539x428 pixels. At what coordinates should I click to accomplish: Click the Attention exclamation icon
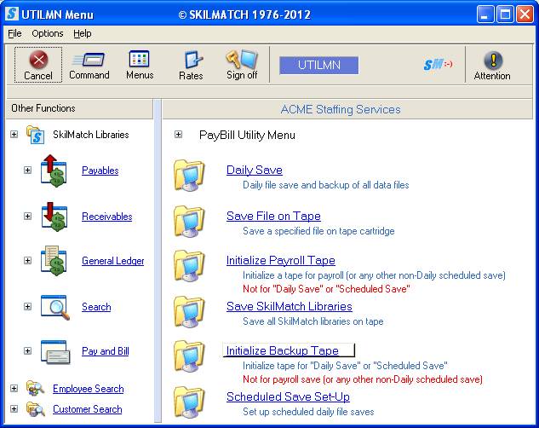[493, 60]
